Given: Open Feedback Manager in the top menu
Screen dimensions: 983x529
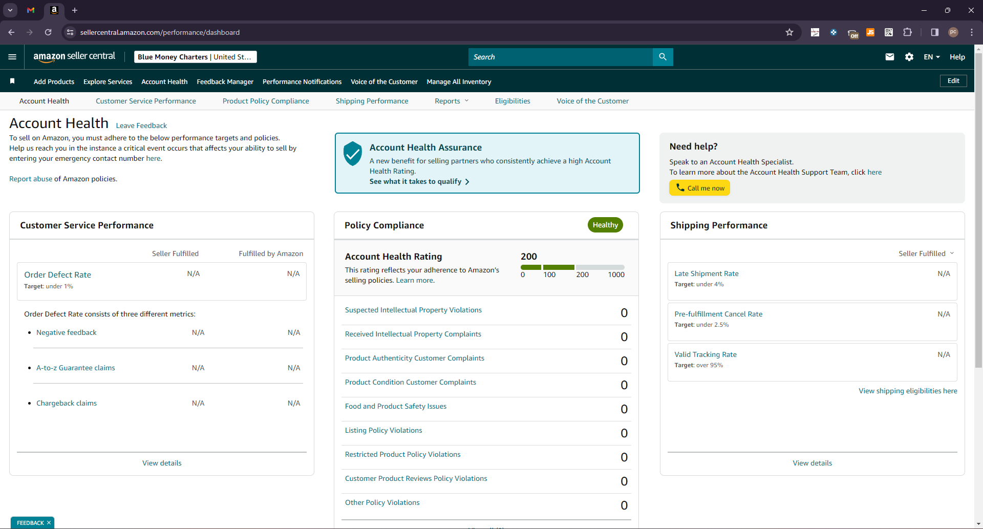Looking at the screenshot, I should coord(225,81).
